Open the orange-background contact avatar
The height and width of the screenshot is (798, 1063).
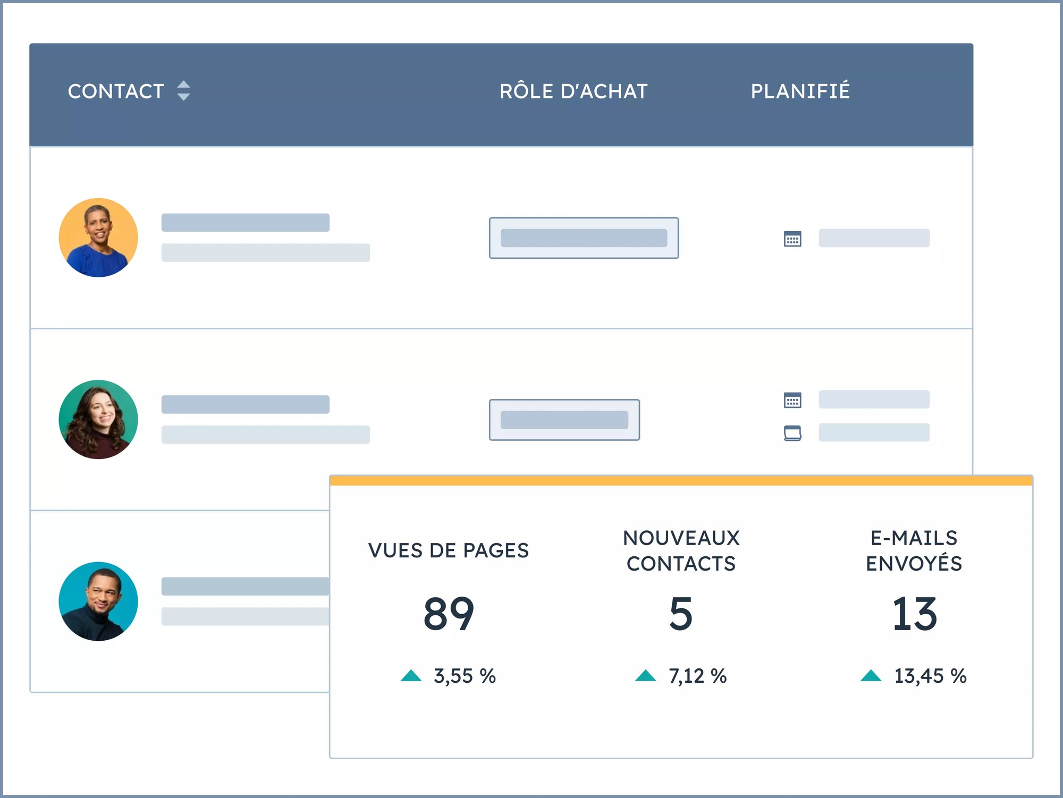[98, 237]
